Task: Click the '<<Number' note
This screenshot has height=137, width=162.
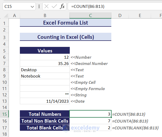Action: coord(81,57)
